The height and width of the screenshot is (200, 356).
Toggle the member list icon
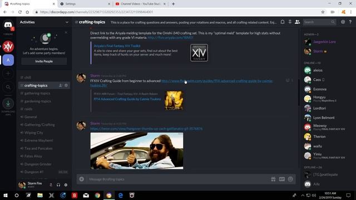pyautogui.click(x=297, y=22)
